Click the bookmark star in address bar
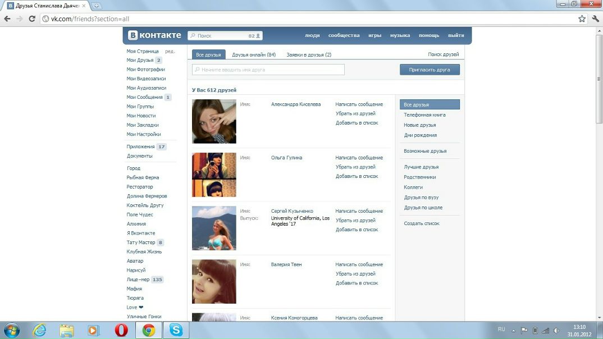Image resolution: width=603 pixels, height=339 pixels. tap(582, 19)
